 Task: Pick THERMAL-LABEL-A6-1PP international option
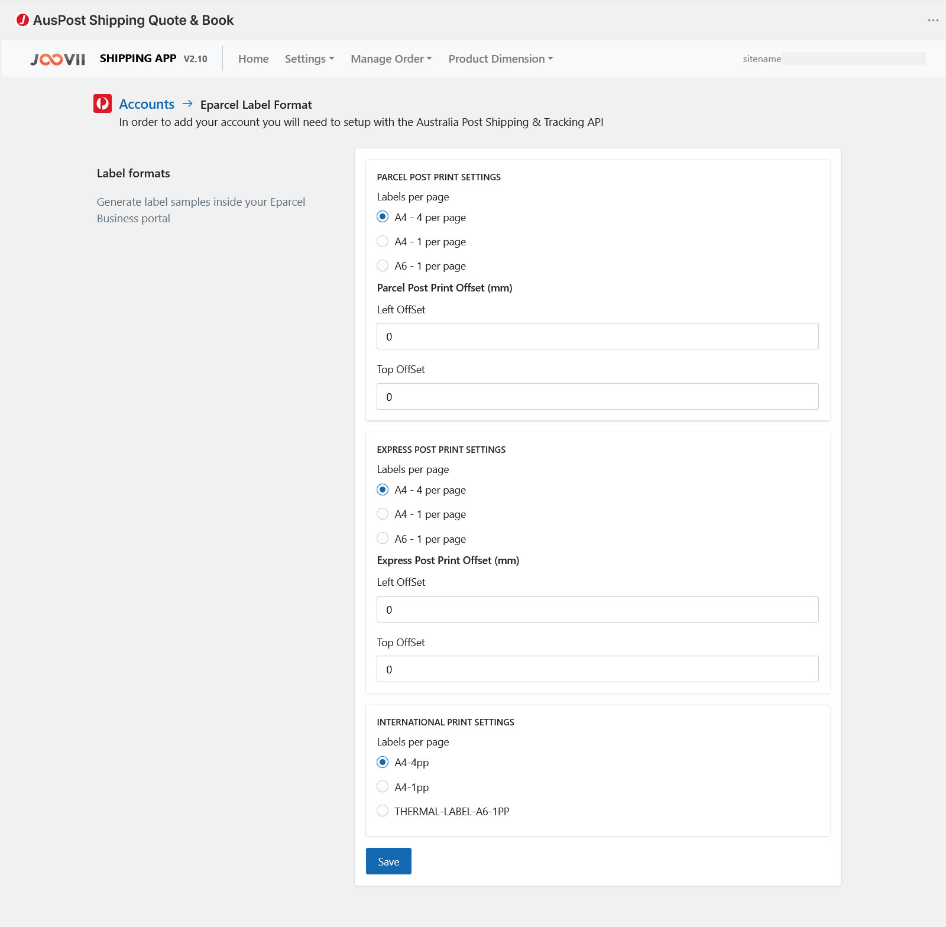(383, 811)
